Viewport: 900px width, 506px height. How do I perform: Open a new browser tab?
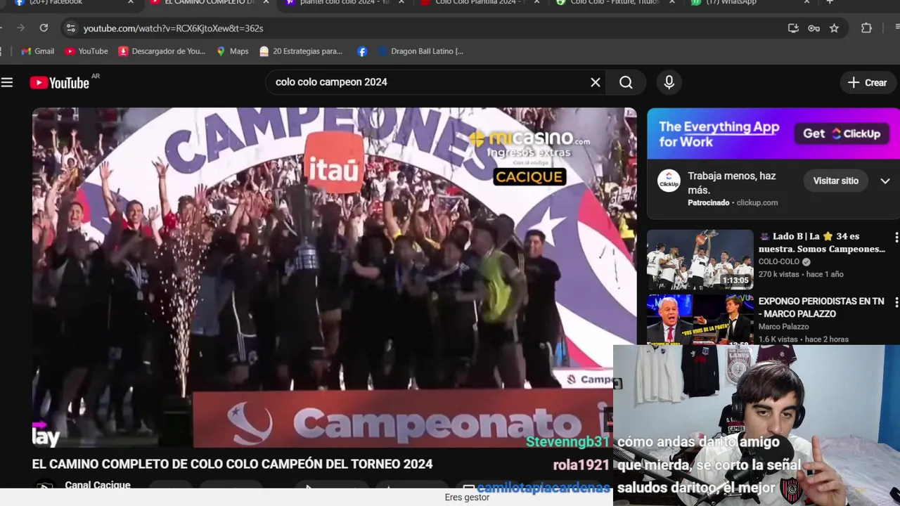coord(830,2)
